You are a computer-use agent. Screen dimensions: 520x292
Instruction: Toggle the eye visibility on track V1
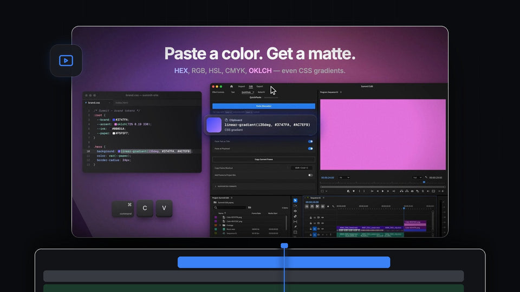tap(322, 229)
